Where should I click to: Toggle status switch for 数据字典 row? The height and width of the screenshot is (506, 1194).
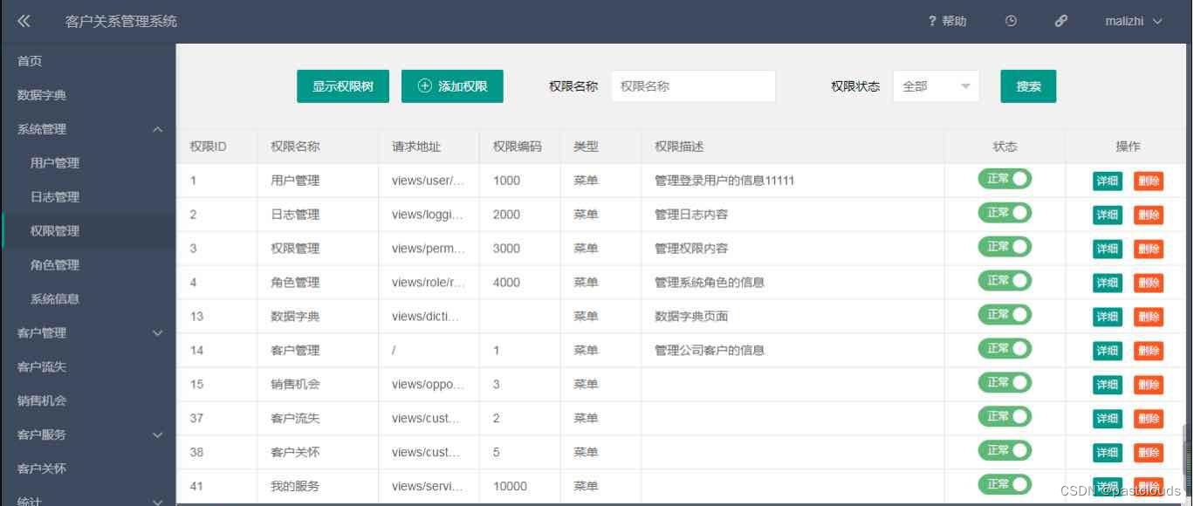1005,315
